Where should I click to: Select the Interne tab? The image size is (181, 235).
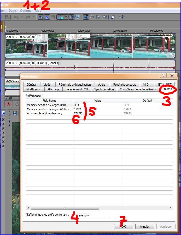tap(168, 89)
